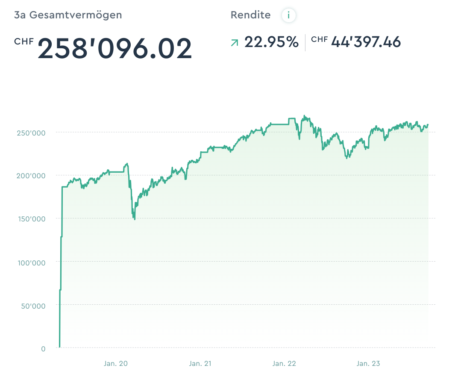
Task: Click the 3a Gesamtvermögen heading
Action: tap(68, 15)
